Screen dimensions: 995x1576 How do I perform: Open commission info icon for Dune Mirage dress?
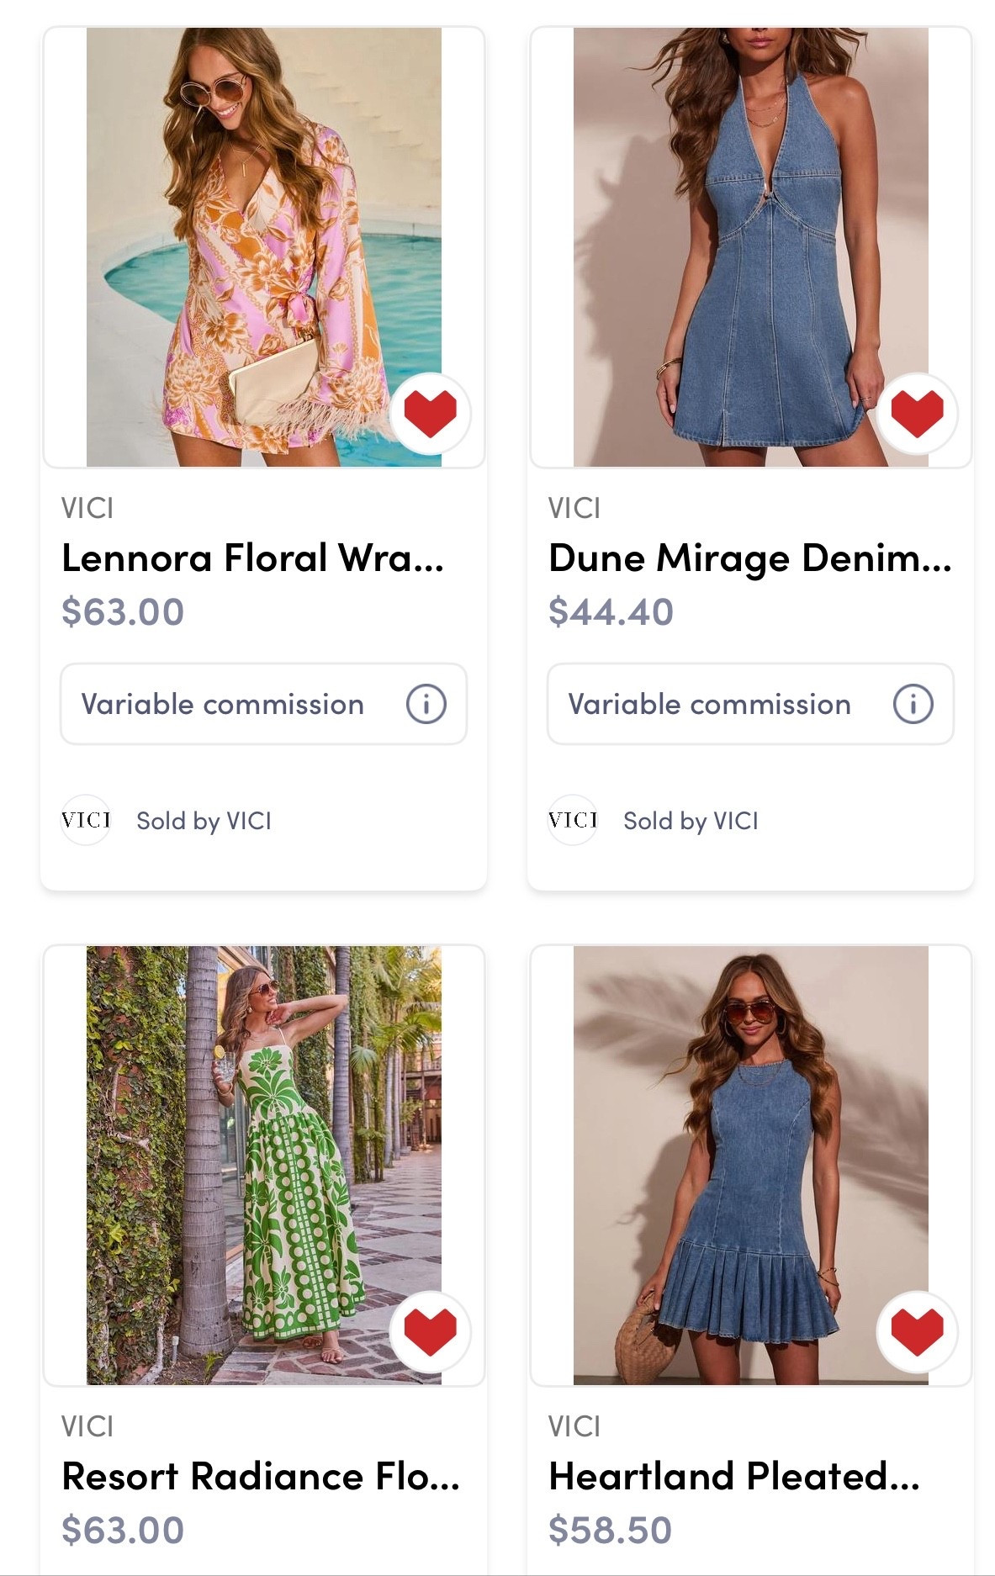tap(913, 704)
